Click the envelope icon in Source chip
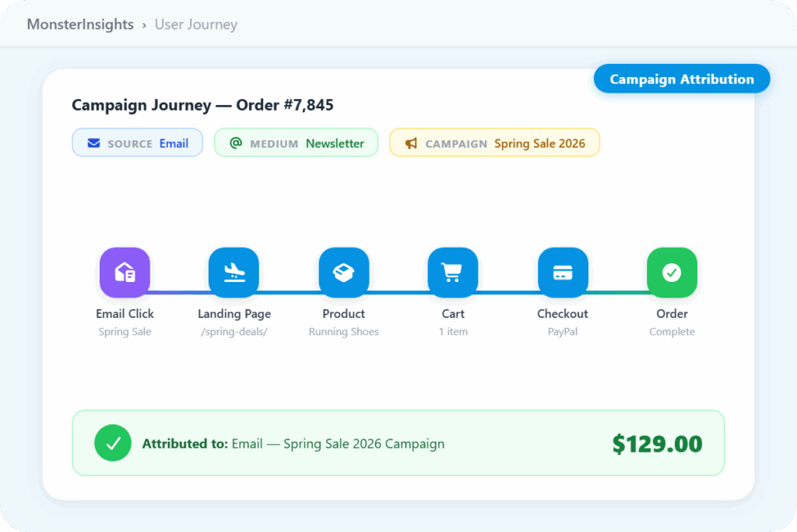Screen dimensions: 797x532 [93, 143]
